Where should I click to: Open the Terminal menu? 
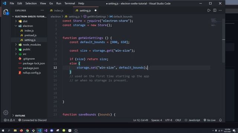point(70,3)
